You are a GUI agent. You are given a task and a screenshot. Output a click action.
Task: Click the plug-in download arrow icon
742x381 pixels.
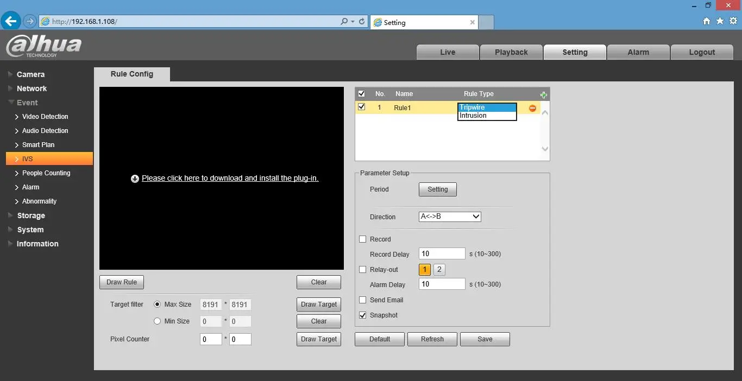click(x=135, y=179)
